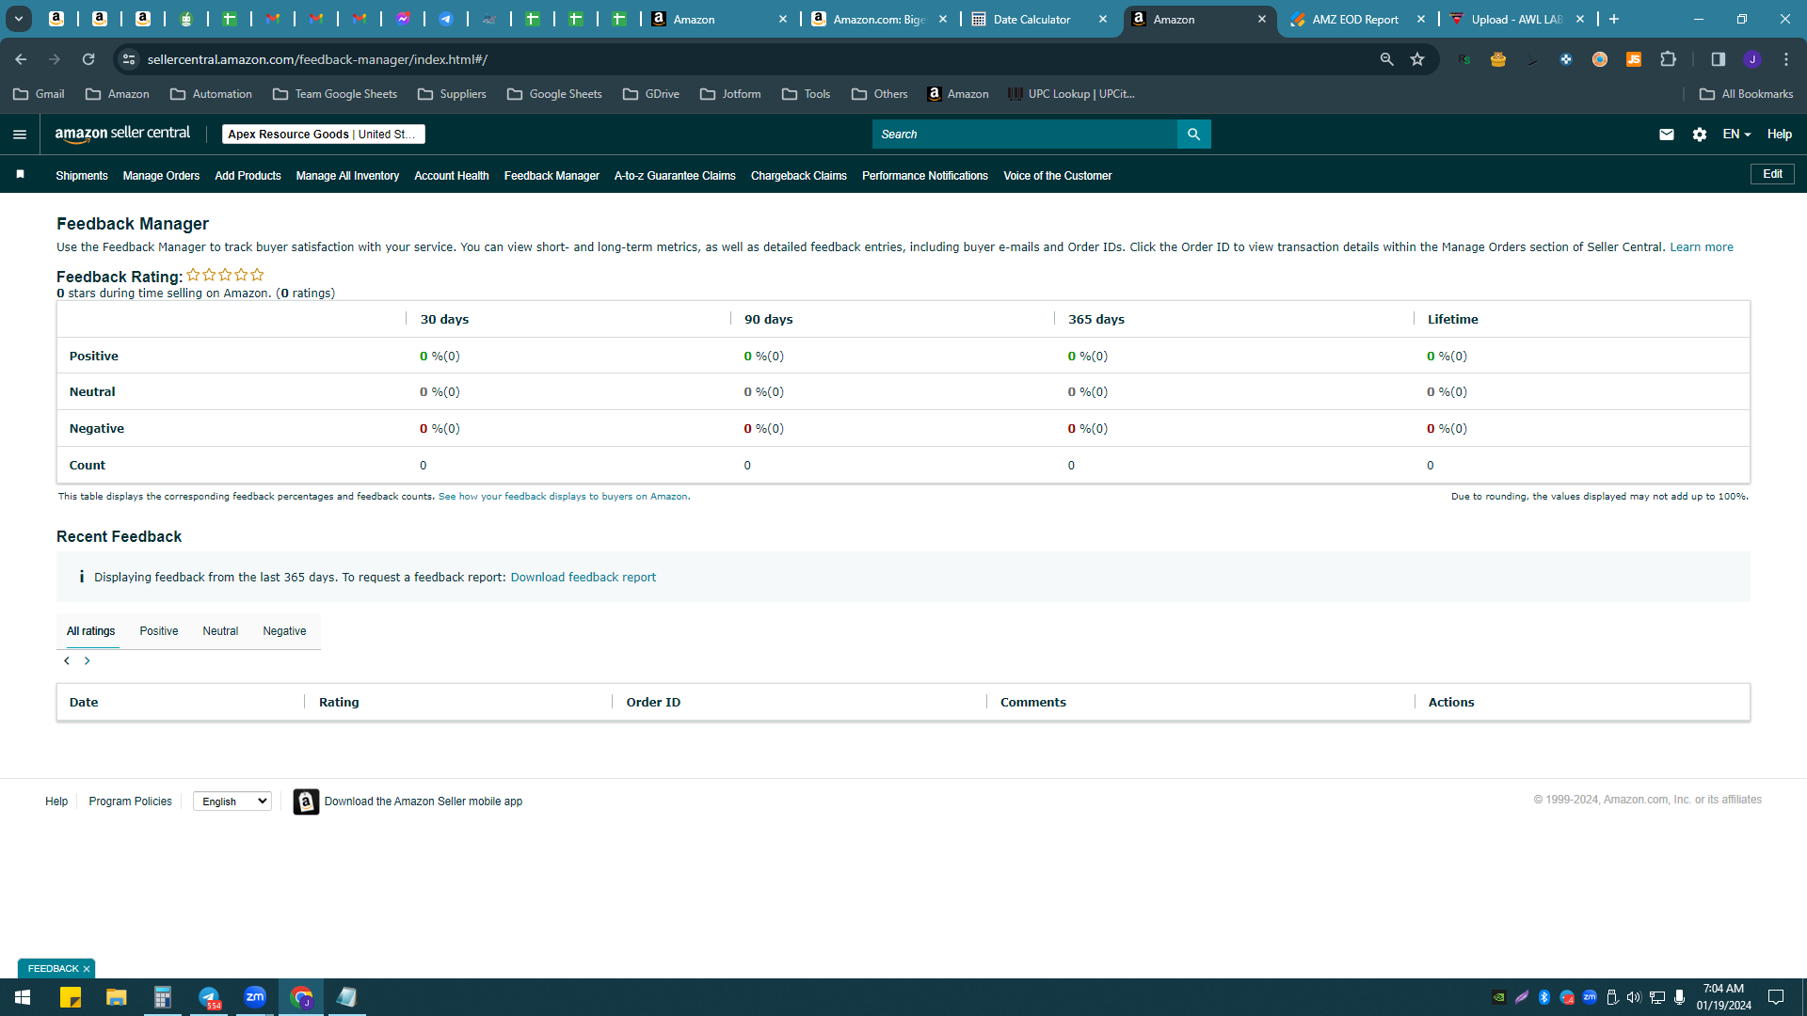Open the Team Google Sheets bookmark folder

pyautogui.click(x=335, y=94)
